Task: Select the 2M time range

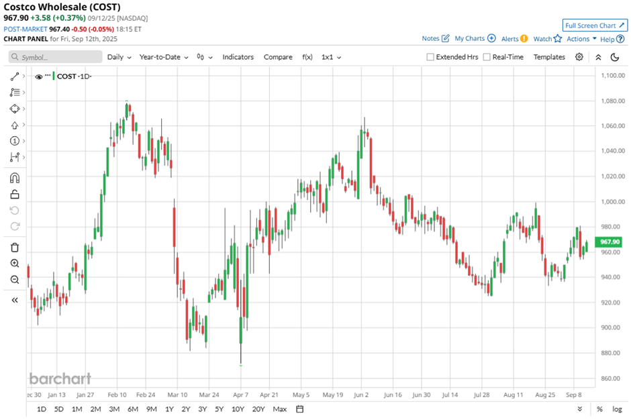Action: (95, 409)
